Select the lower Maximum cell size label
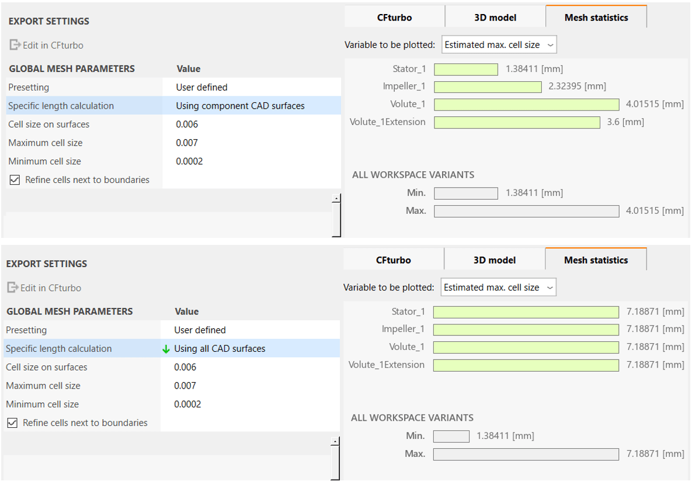692x502 pixels. [x=43, y=386]
